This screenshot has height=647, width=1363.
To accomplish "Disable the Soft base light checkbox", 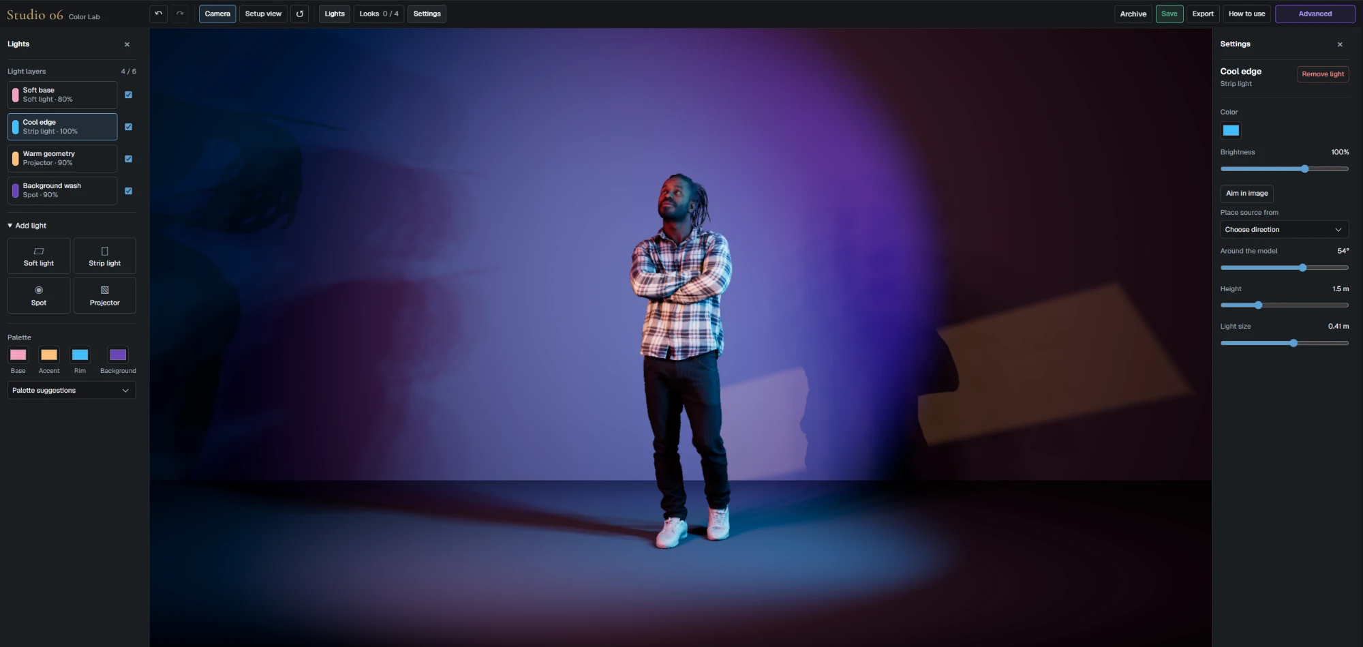I will point(128,95).
